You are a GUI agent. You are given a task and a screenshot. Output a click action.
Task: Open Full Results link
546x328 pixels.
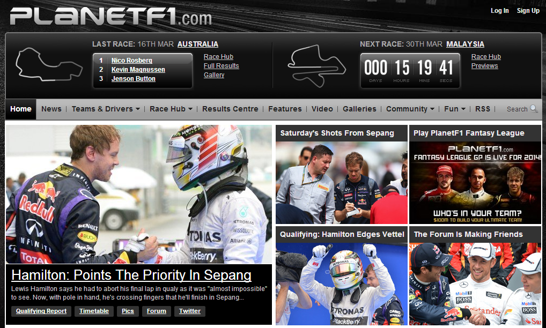point(221,66)
